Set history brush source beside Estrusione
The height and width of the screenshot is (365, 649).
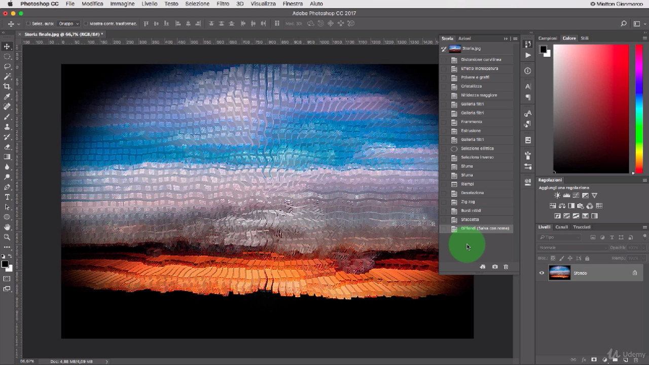coord(444,131)
